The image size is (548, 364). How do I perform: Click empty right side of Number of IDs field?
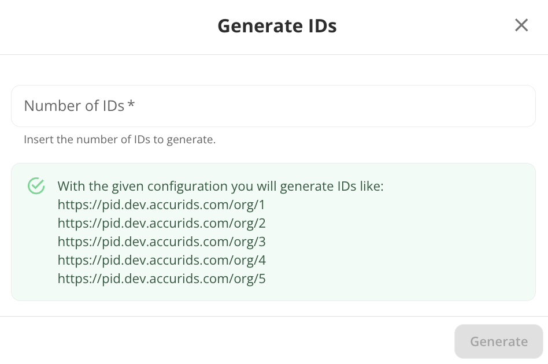434,106
